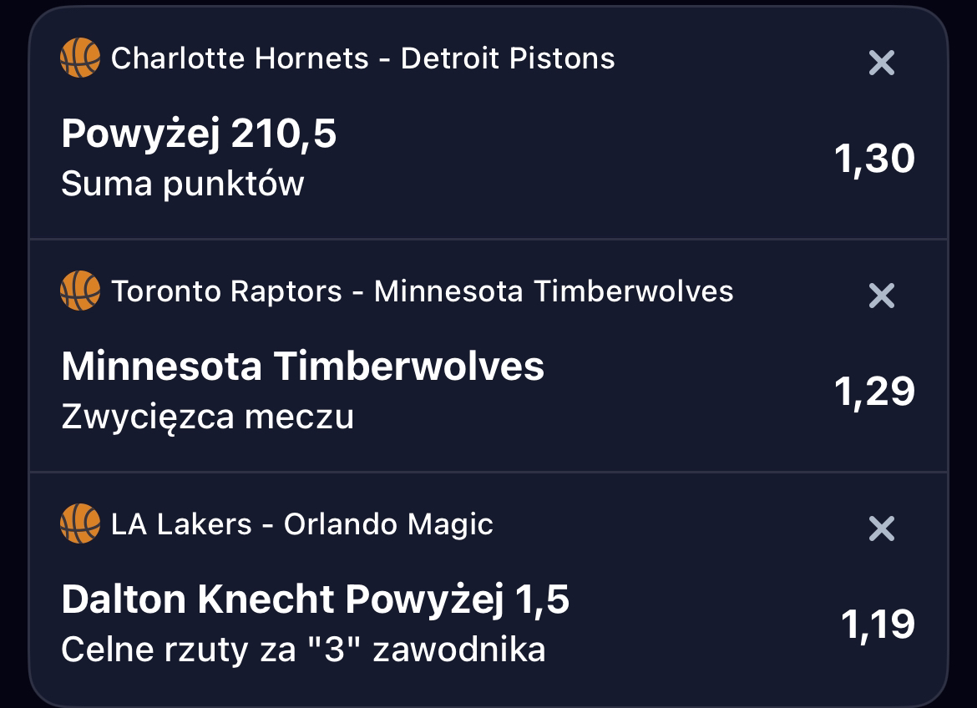
Task: Select the Powyżej 210,5 selection
Action: pyautogui.click(x=199, y=134)
